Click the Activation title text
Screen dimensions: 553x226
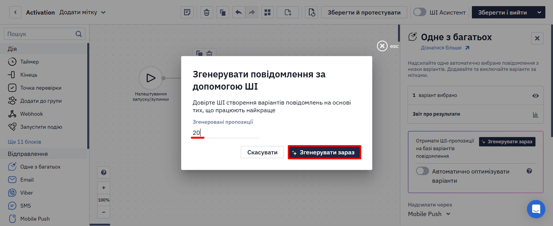40,12
